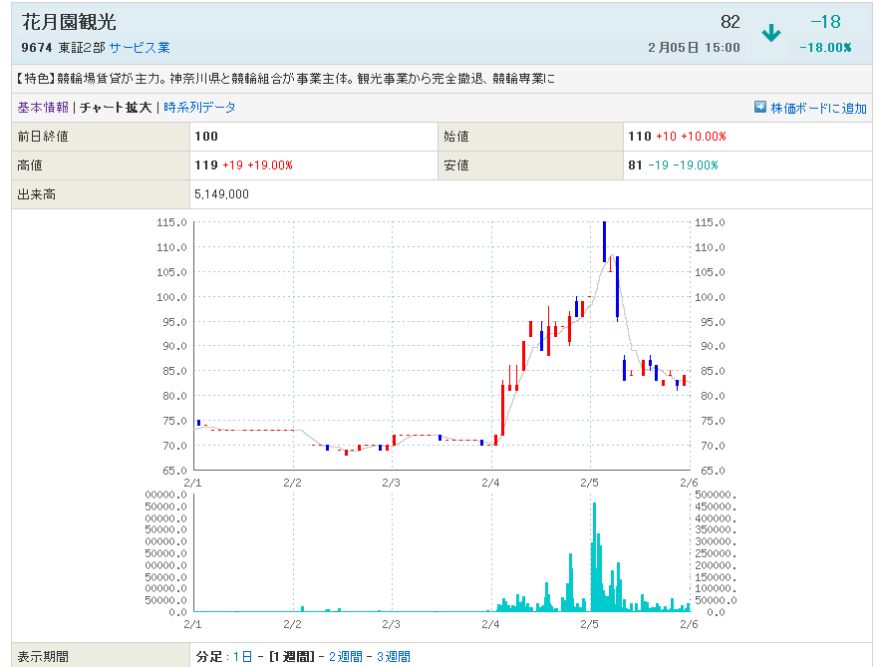Open the 基本情報 tab
The image size is (879, 667).
pyautogui.click(x=43, y=108)
